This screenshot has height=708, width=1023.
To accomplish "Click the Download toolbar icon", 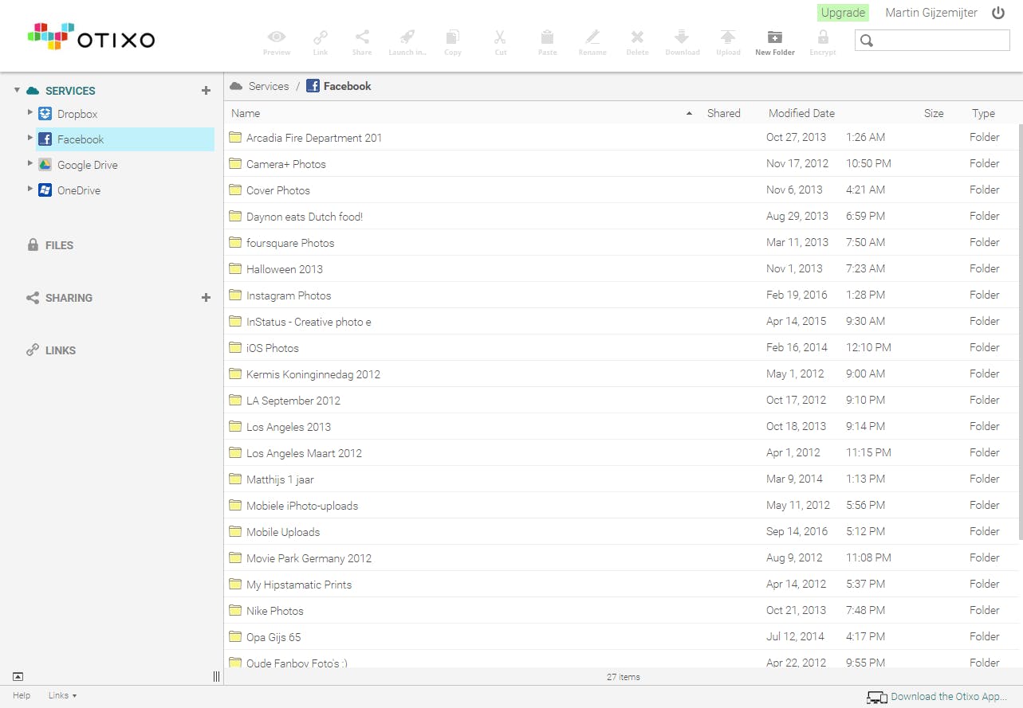I will coord(682,38).
